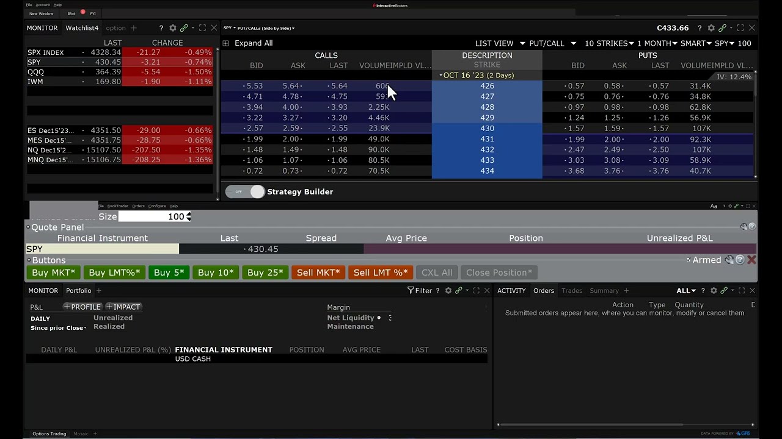Click the Close Position* button

tap(499, 273)
